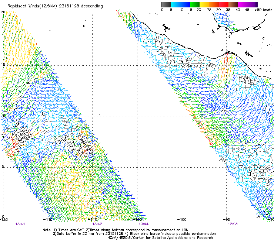The height and width of the screenshot is (240, 274).
Task: Click the -100 longitude axis label
Action: pos(182,219)
